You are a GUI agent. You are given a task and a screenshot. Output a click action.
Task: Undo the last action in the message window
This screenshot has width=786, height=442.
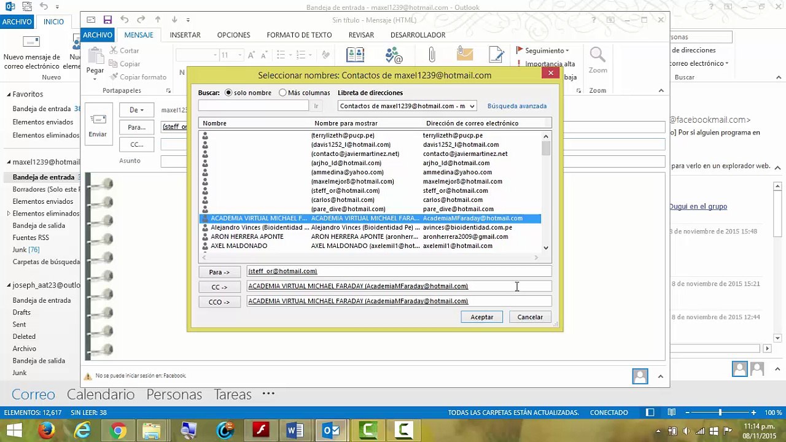tap(125, 20)
